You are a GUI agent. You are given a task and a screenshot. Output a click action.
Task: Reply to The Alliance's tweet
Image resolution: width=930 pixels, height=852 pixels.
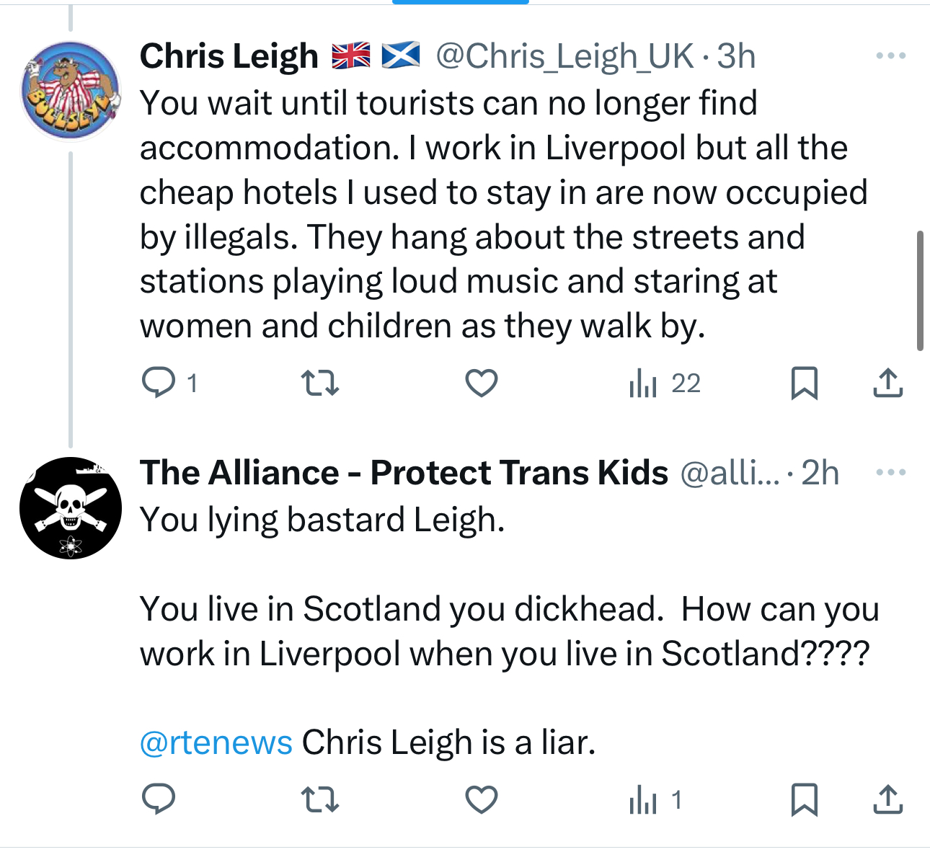coord(159,799)
